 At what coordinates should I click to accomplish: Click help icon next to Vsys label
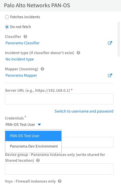point(60,181)
